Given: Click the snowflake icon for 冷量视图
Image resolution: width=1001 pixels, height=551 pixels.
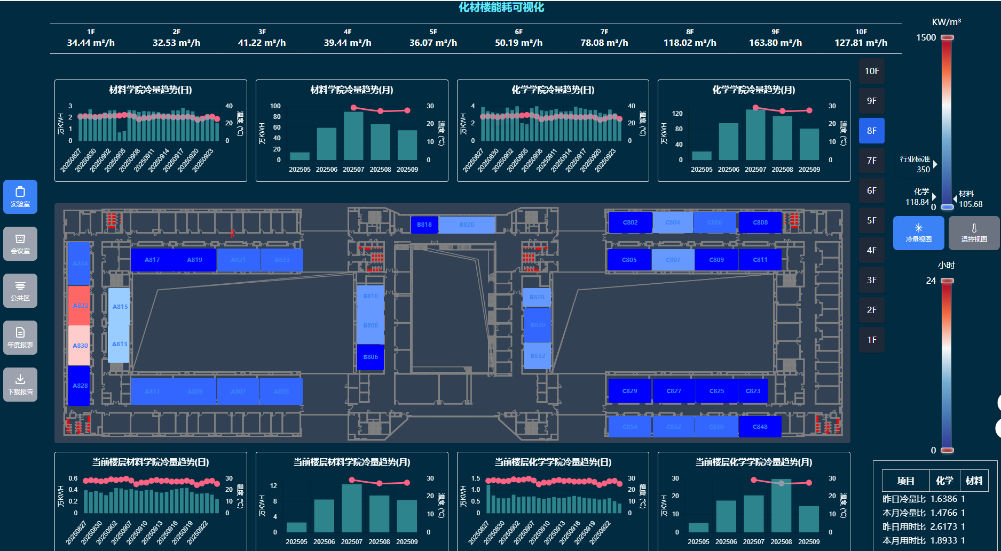Looking at the screenshot, I should [918, 228].
